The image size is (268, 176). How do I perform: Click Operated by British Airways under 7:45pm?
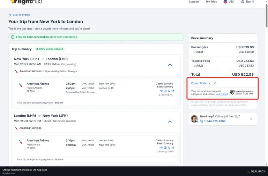pos(81,92)
